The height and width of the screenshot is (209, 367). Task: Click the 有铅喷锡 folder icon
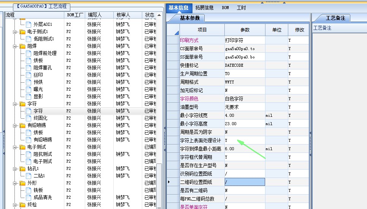coord(22,126)
